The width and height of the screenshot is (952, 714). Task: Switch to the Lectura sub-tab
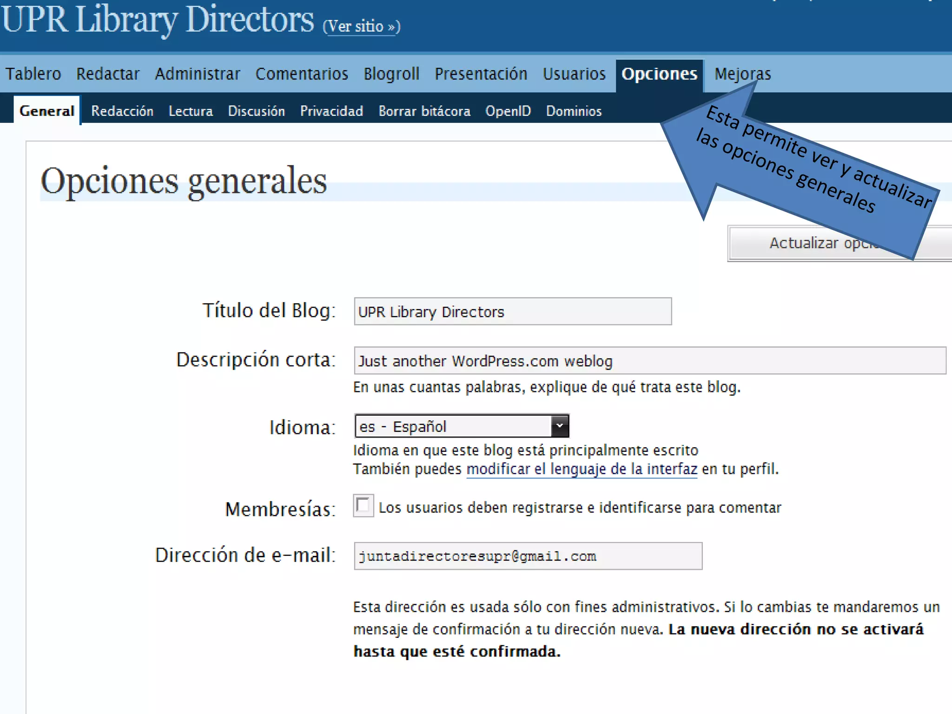click(x=191, y=111)
